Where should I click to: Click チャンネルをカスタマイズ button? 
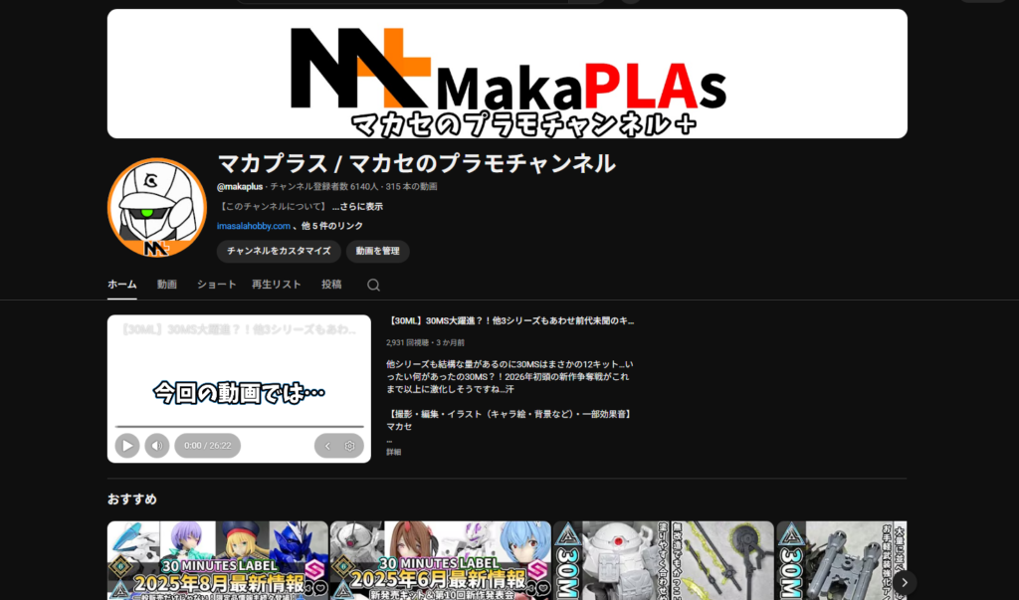(x=279, y=251)
